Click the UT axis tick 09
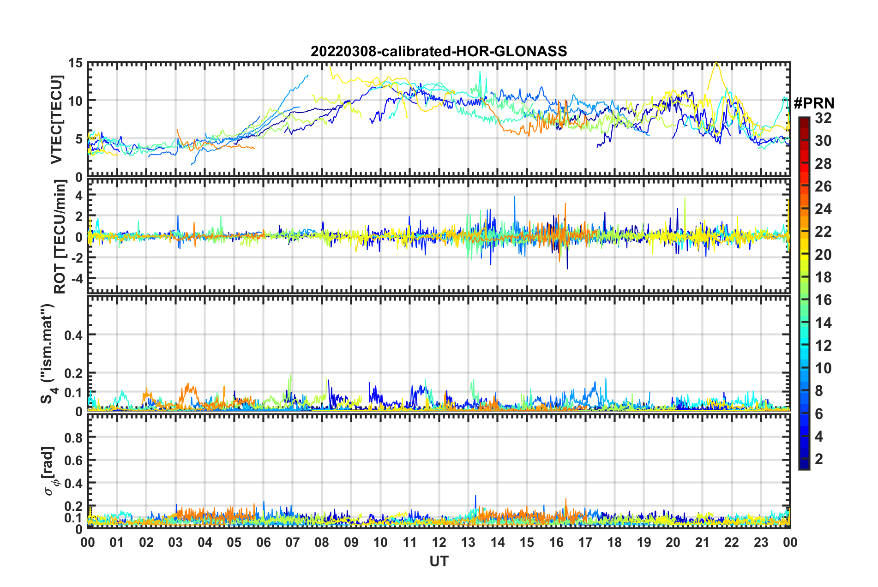The width and height of the screenshot is (878, 587). tap(351, 542)
